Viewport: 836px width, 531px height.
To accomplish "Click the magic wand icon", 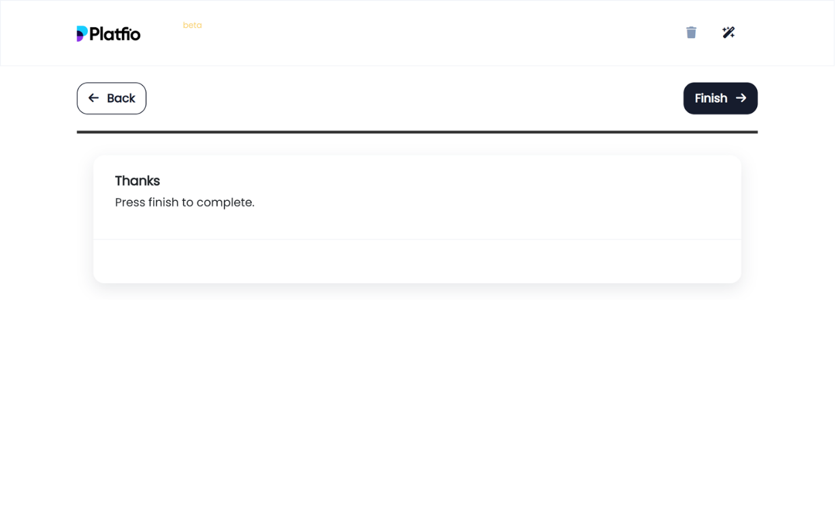I will pyautogui.click(x=728, y=33).
